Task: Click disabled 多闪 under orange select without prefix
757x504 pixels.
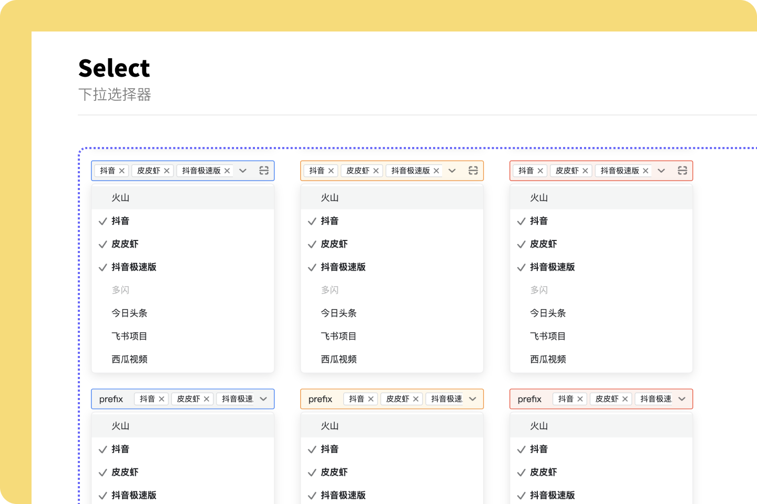Action: pyautogui.click(x=392, y=290)
